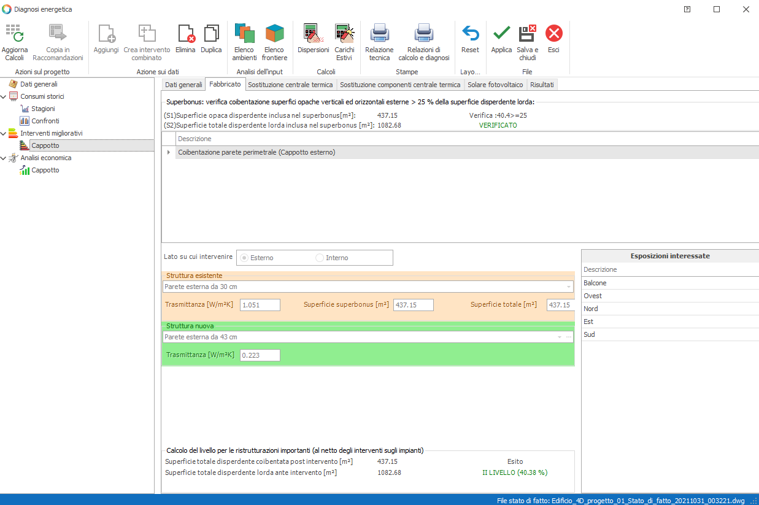The width and height of the screenshot is (759, 505).
Task: Duplicate the intervention with Duplica
Action: pyautogui.click(x=211, y=34)
